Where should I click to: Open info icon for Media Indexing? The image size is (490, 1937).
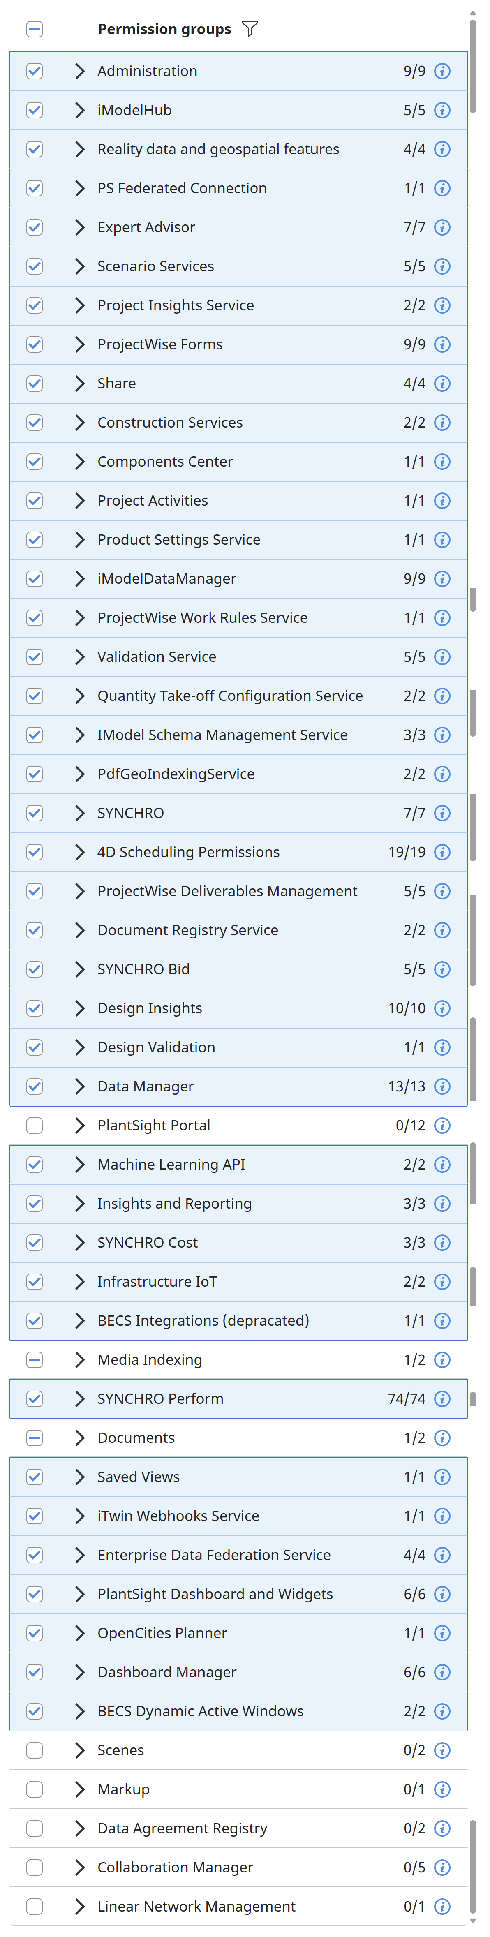click(x=443, y=1359)
